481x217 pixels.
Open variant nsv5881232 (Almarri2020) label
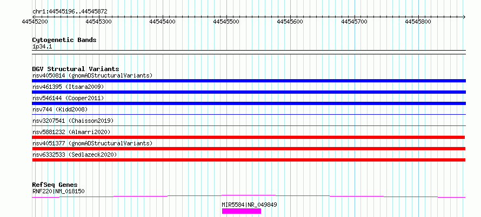coord(71,132)
